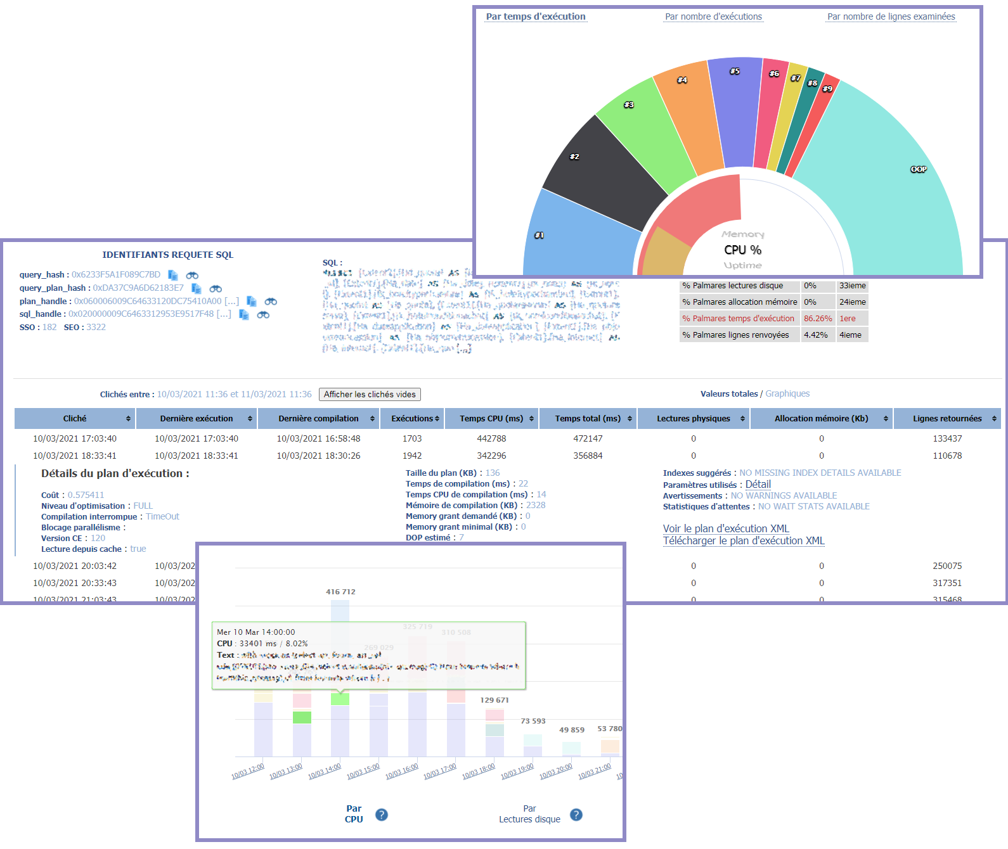Screen dimensions: 1008x849
Task: Open Détail of Paramètres utilisés
Action: pyautogui.click(x=758, y=484)
